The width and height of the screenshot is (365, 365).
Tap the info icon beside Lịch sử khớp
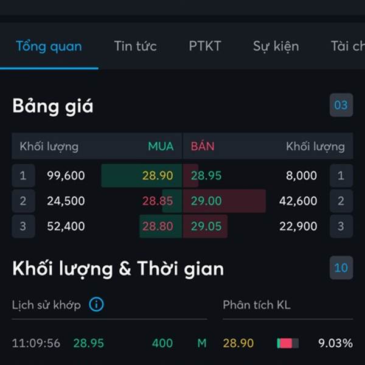click(x=96, y=305)
